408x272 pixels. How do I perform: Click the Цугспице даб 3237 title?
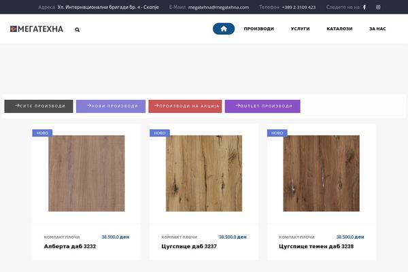click(x=189, y=246)
